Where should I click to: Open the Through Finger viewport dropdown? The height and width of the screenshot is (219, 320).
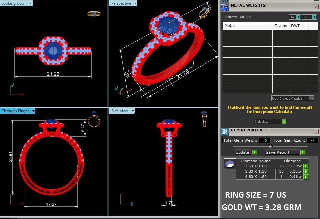tap(33, 111)
